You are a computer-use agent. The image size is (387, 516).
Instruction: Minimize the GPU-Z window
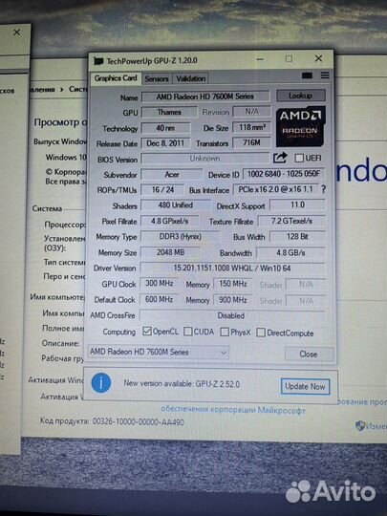(x=260, y=59)
